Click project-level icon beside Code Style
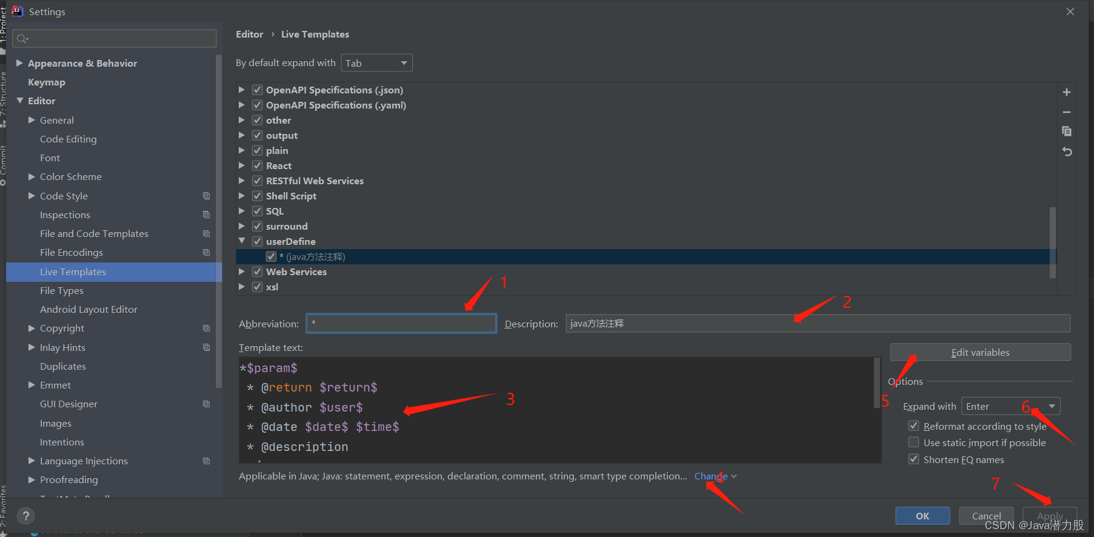 pyautogui.click(x=206, y=196)
